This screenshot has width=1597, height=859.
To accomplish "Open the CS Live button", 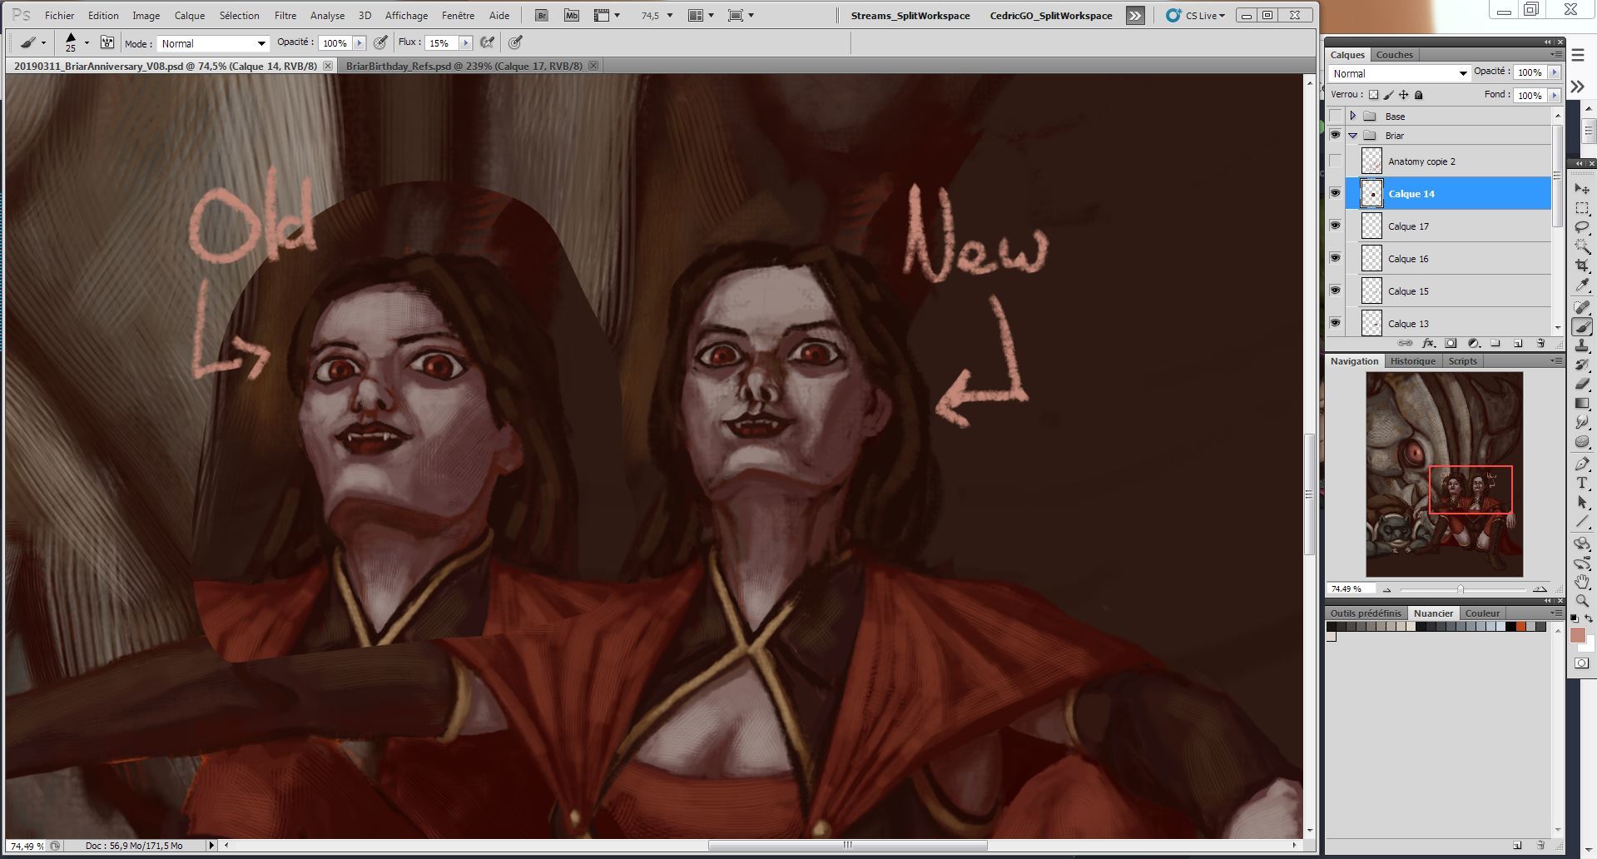I will point(1196,16).
